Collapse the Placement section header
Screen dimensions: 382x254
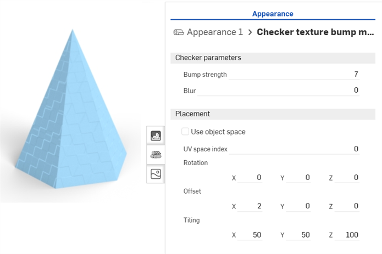tap(273, 114)
